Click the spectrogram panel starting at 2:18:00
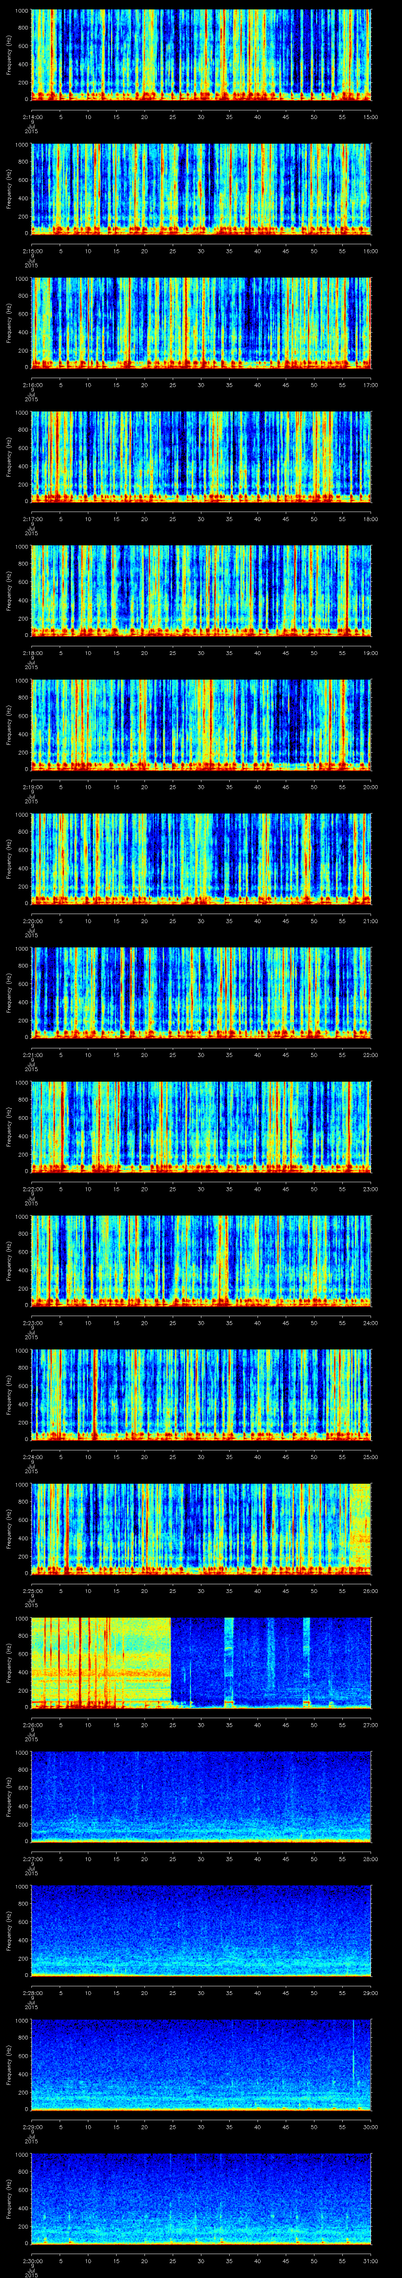 [201, 591]
